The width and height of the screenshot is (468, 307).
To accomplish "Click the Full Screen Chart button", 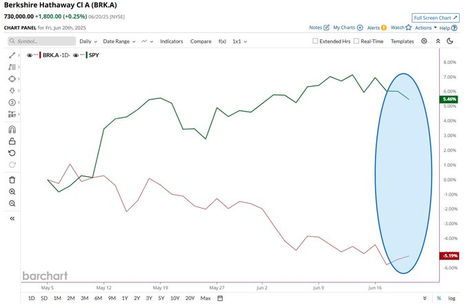I will (436, 18).
